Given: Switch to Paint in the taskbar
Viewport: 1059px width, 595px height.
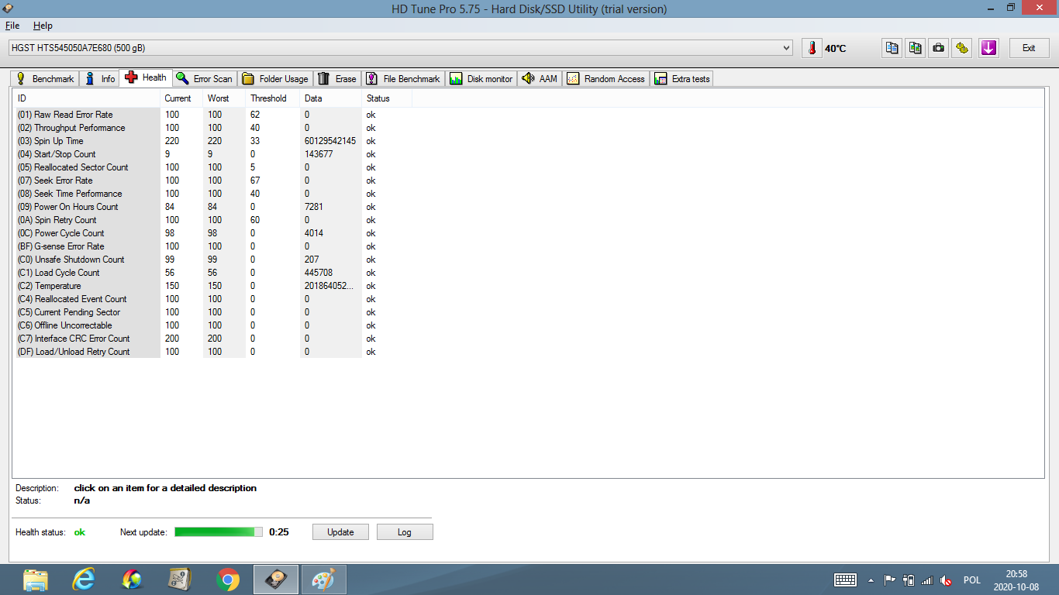Looking at the screenshot, I should coord(324,580).
